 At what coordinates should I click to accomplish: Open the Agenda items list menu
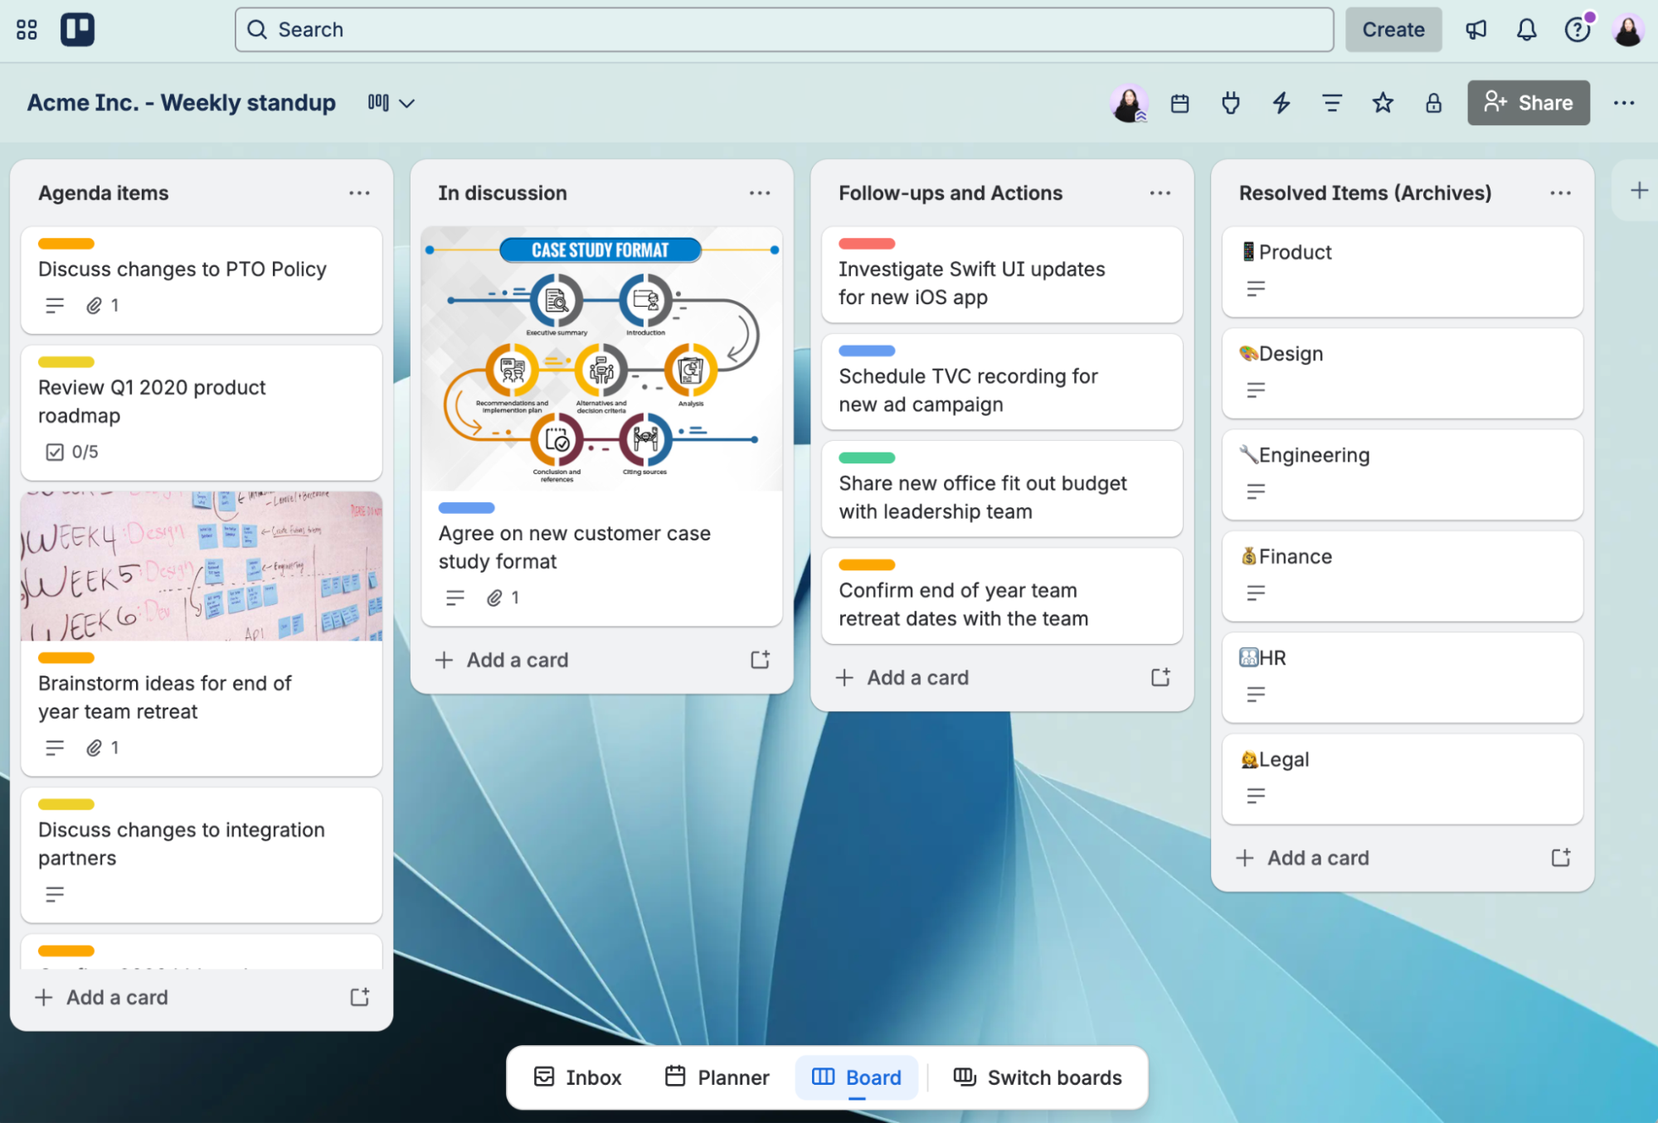359,192
